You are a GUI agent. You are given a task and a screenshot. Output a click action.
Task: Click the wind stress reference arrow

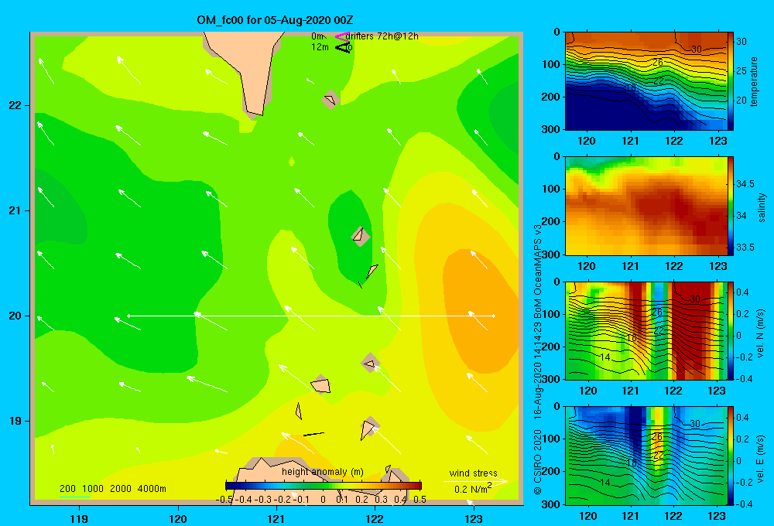tap(475, 481)
